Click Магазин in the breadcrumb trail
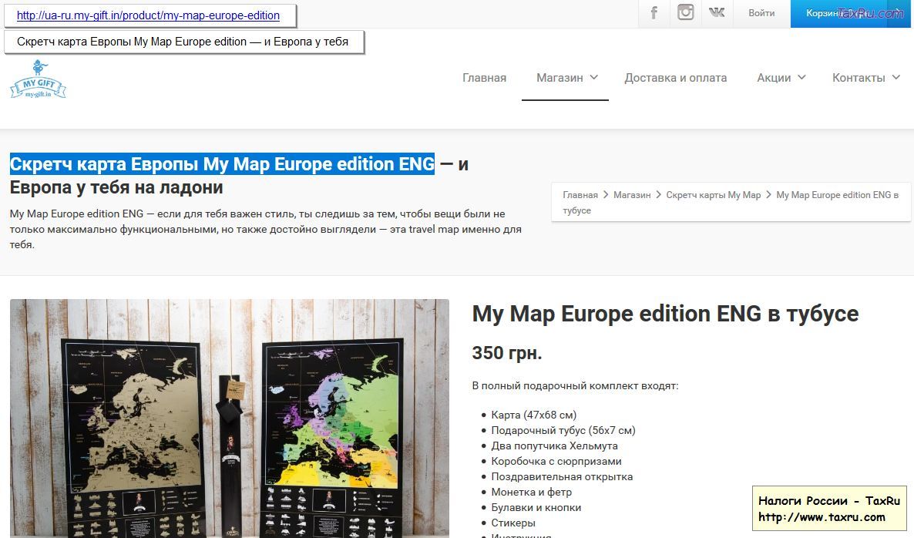 tap(632, 195)
